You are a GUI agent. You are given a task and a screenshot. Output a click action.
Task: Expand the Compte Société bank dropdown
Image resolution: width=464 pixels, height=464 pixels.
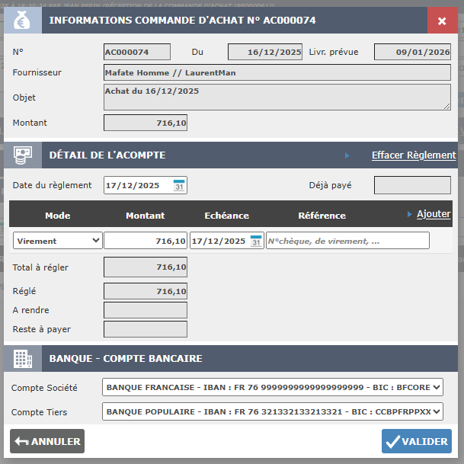click(x=272, y=388)
